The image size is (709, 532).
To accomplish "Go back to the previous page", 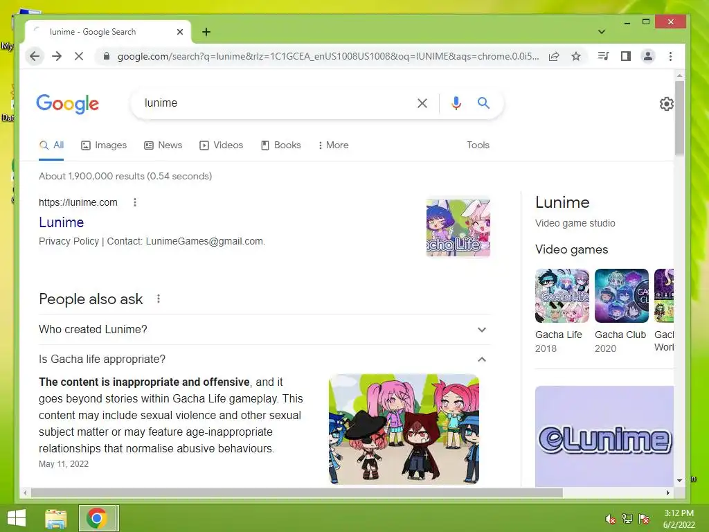I will point(35,56).
